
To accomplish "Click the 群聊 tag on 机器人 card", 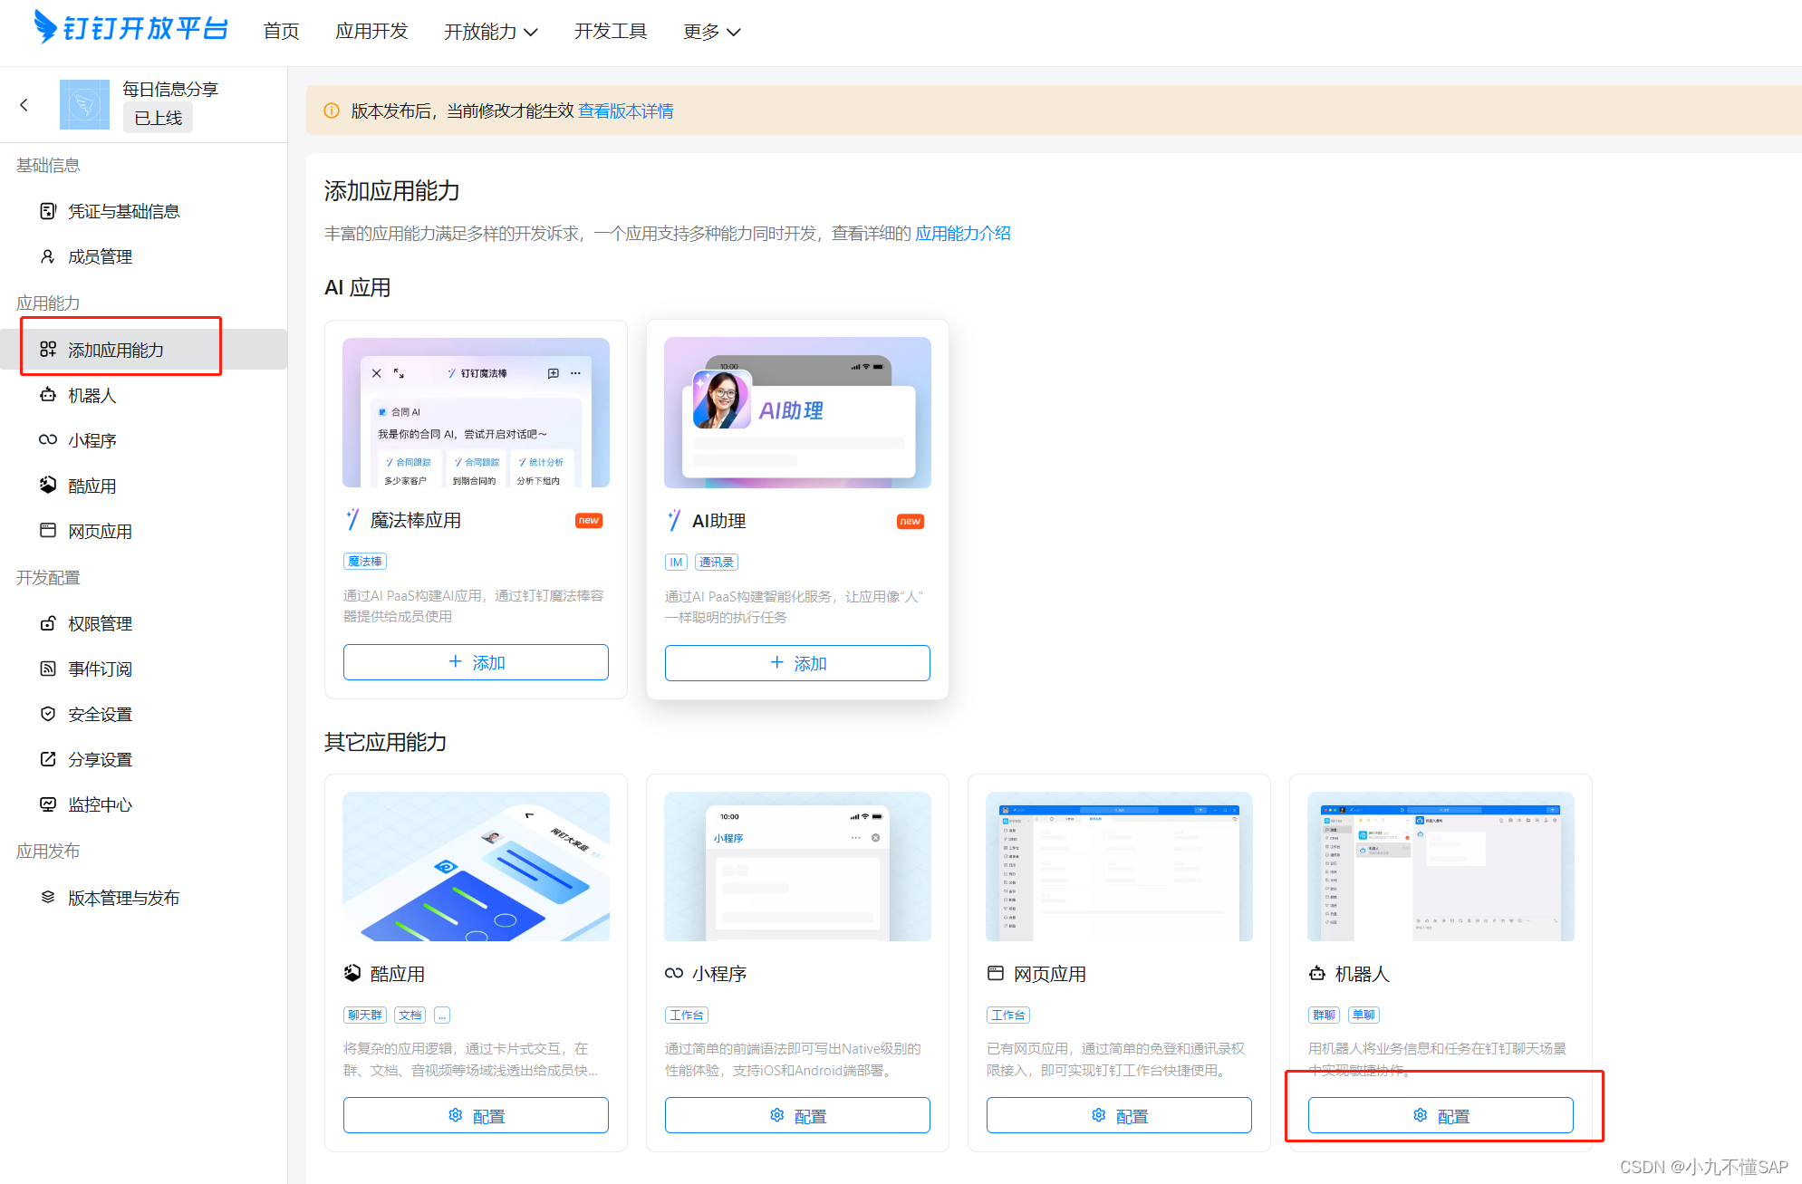I will click(1325, 1016).
